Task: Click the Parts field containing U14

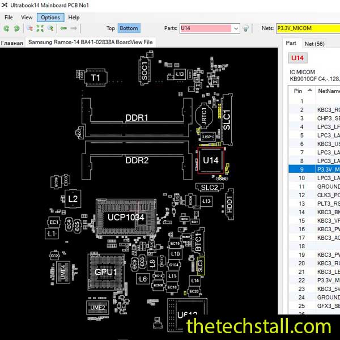Action: click(x=206, y=28)
